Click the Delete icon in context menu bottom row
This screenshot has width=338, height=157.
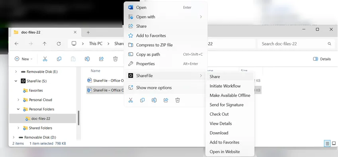pos(178,100)
